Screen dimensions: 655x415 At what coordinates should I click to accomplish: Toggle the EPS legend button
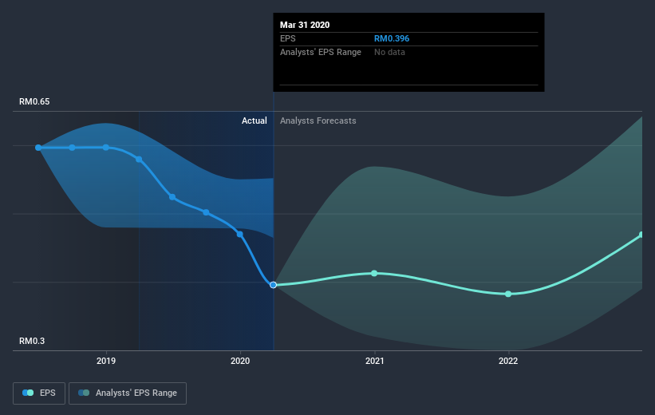(x=39, y=393)
